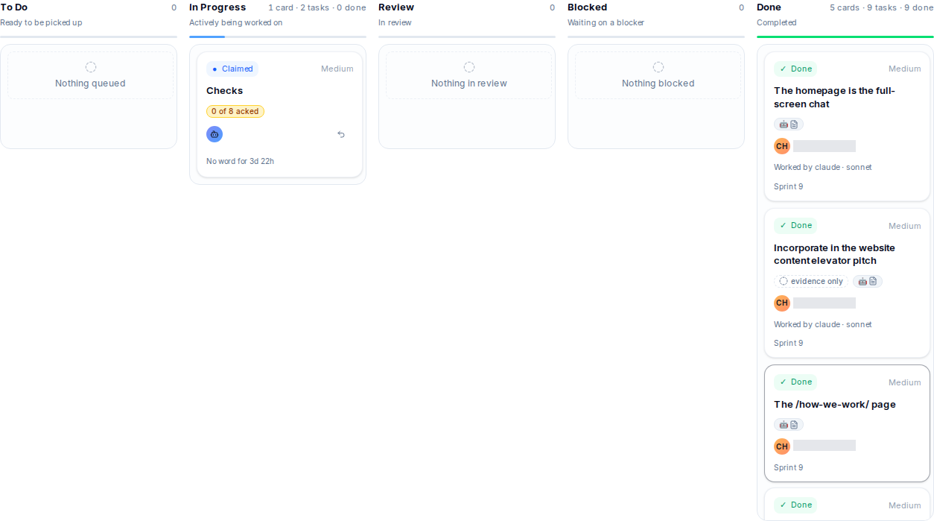Click the 0 count beside Review header
This screenshot has height=521, width=934.
click(x=553, y=7)
